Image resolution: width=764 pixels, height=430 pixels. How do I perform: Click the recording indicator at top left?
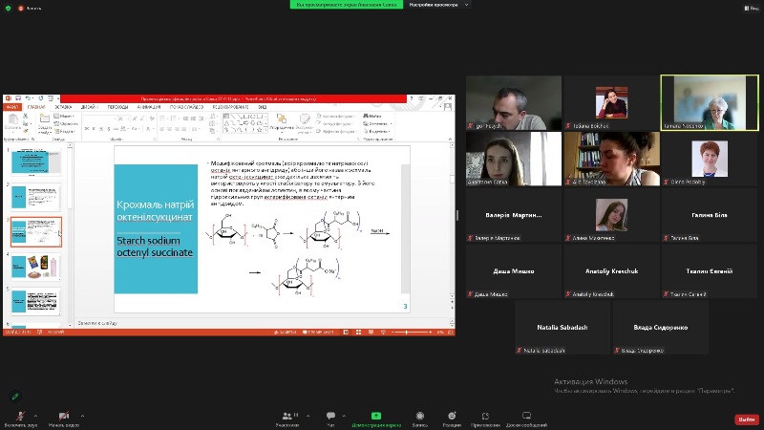(x=30, y=8)
